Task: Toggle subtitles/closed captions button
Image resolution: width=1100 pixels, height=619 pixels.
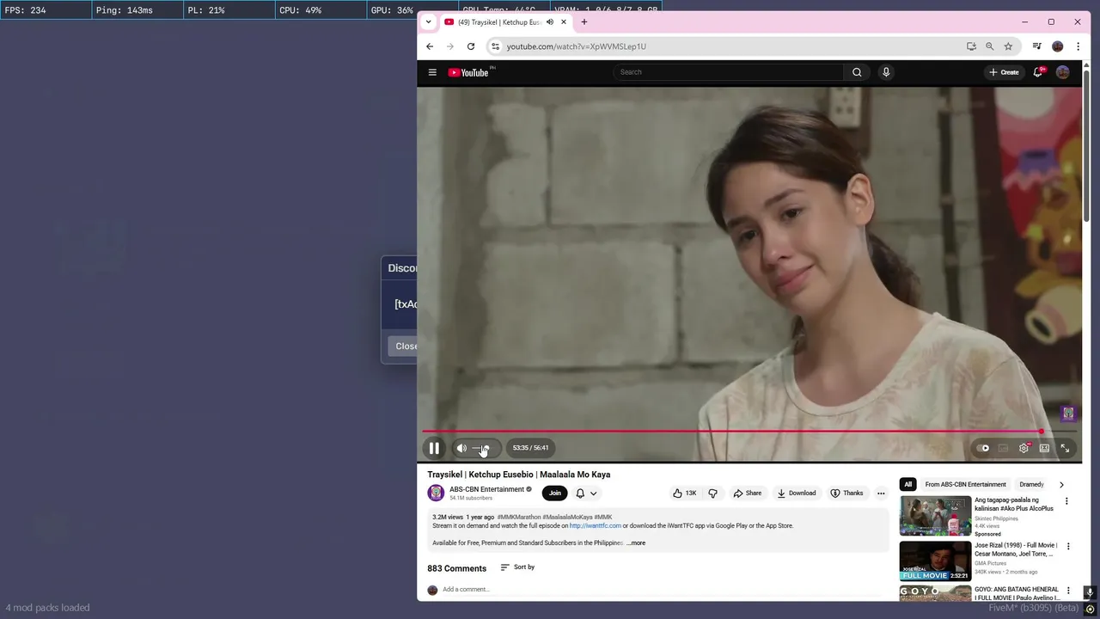Action: tap(1003, 448)
